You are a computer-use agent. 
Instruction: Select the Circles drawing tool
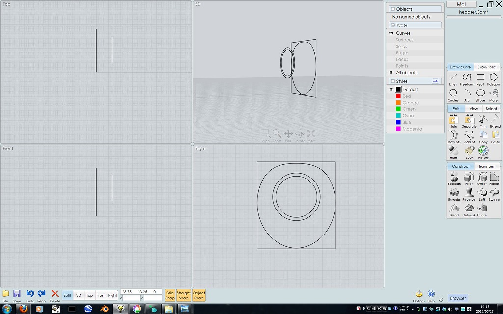(453, 95)
